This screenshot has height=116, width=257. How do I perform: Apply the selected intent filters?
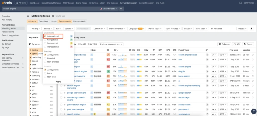58,81
